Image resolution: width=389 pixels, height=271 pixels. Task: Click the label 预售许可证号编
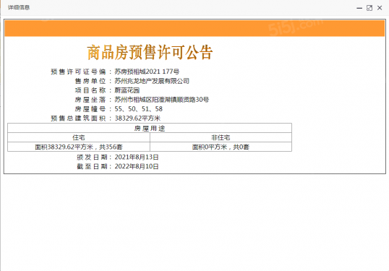point(78,72)
